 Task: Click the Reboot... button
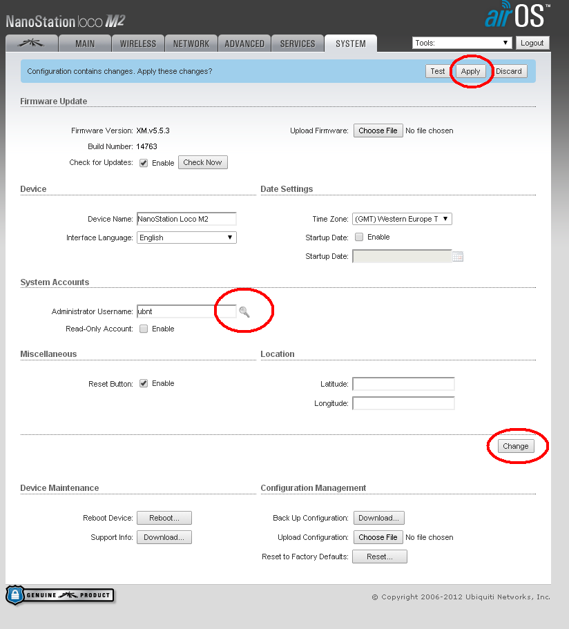click(x=164, y=518)
